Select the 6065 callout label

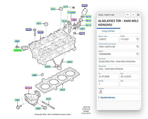pyautogui.click(x=29, y=30)
